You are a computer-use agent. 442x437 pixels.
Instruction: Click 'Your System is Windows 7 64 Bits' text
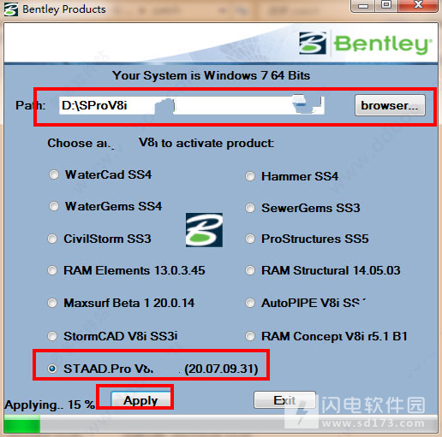click(x=212, y=76)
